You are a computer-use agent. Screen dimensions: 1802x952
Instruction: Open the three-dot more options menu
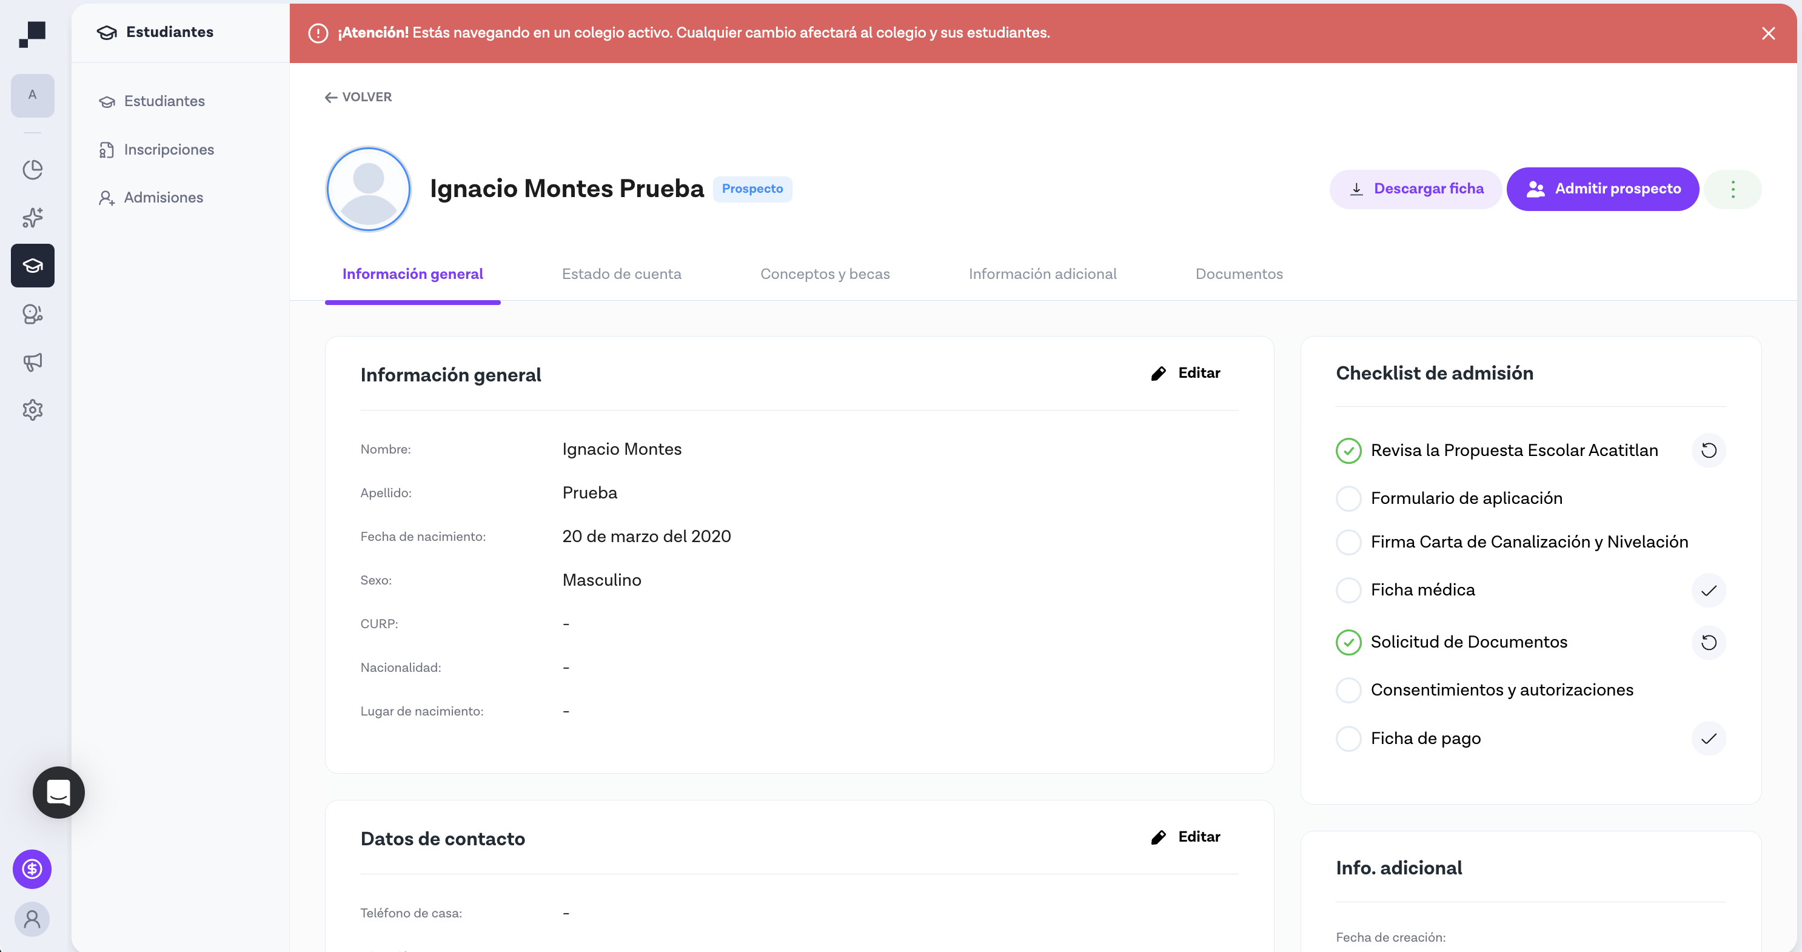click(1733, 189)
